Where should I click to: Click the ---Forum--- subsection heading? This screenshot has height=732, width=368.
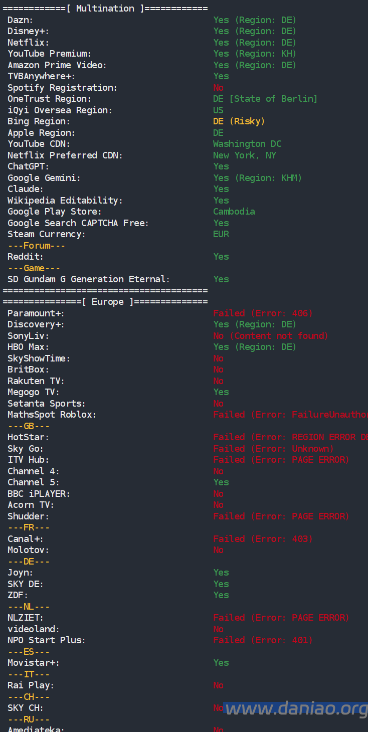pyautogui.click(x=36, y=246)
